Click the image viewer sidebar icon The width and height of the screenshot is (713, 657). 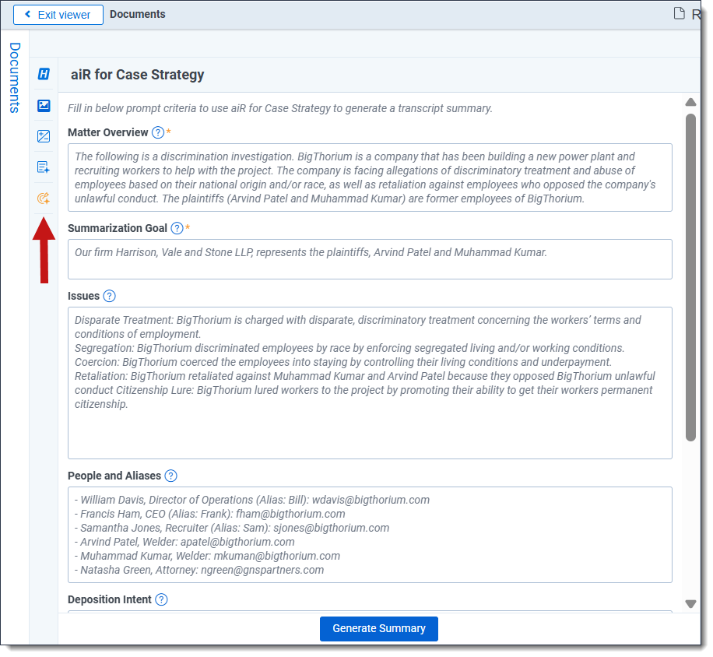tap(44, 105)
